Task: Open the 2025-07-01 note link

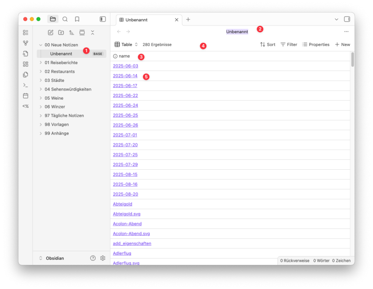Action: coord(125,135)
